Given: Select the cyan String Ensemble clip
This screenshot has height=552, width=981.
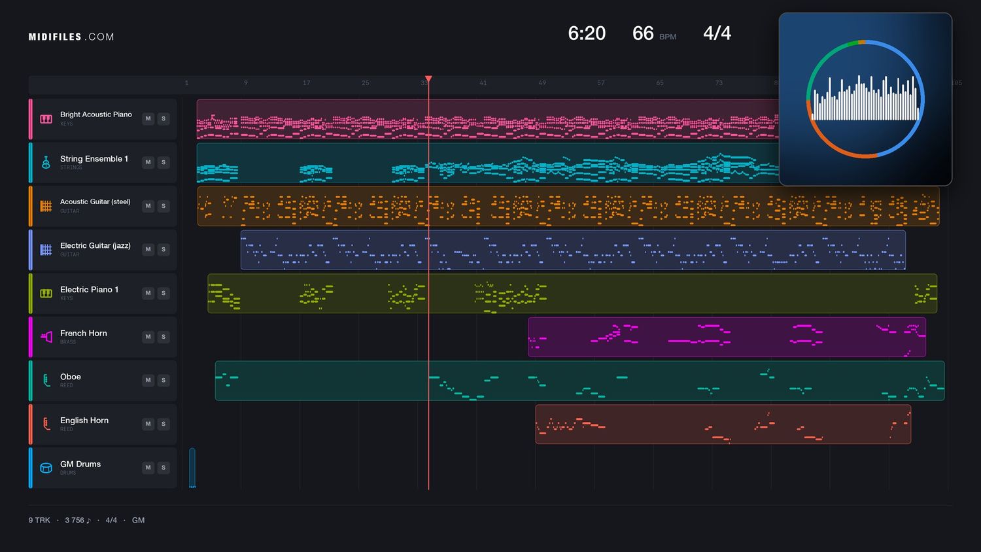Looking at the screenshot, I should pyautogui.click(x=488, y=162).
